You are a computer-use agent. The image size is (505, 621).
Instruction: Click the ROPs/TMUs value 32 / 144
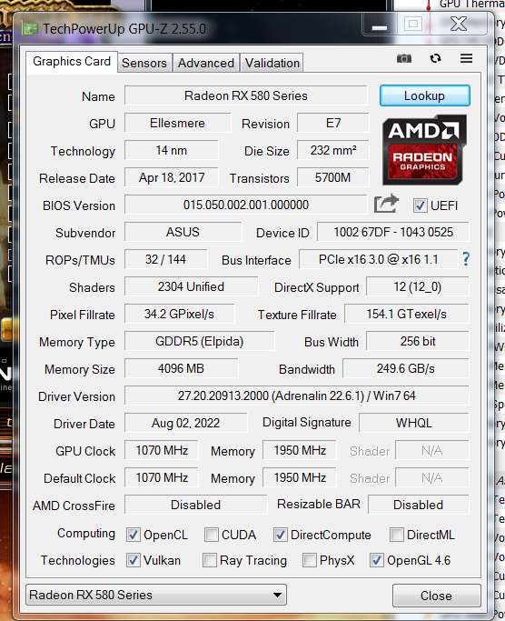(x=166, y=259)
